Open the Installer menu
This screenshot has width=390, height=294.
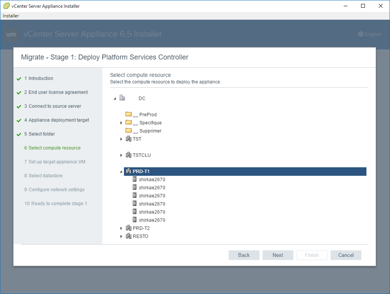click(11, 16)
